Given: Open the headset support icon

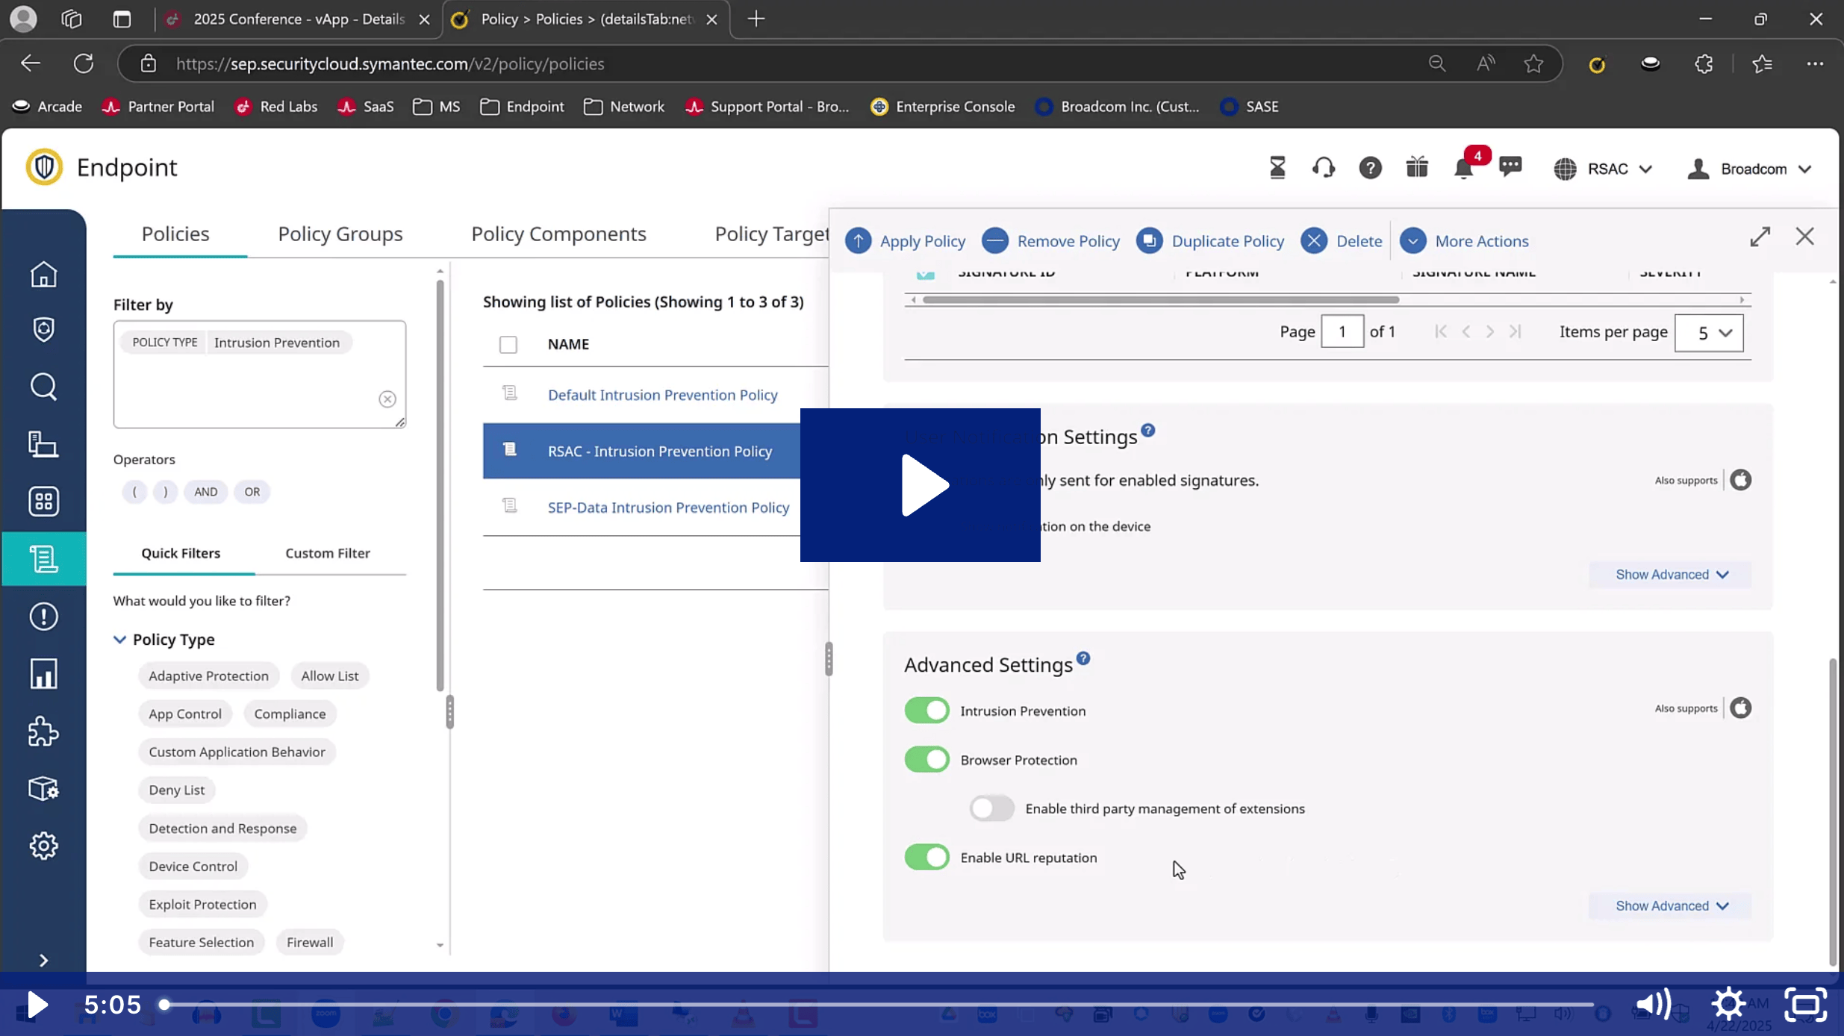Looking at the screenshot, I should [x=1324, y=168].
